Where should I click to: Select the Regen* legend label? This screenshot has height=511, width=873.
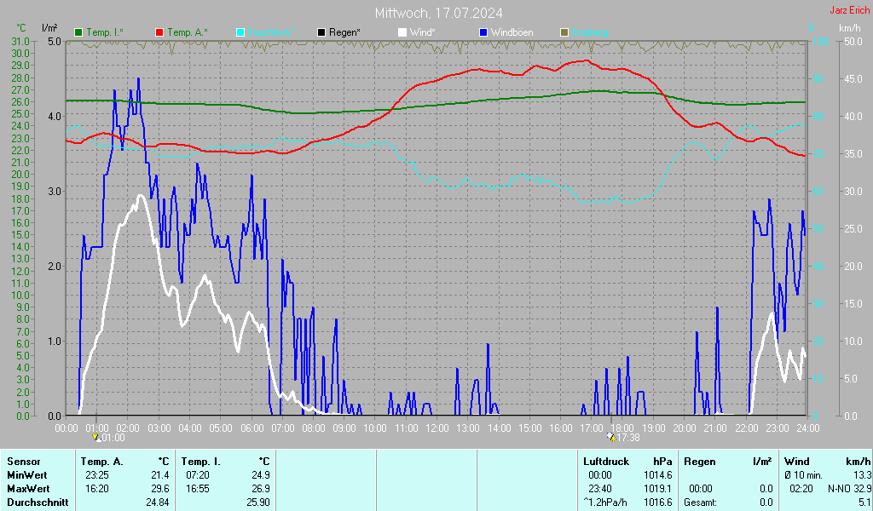(x=344, y=32)
